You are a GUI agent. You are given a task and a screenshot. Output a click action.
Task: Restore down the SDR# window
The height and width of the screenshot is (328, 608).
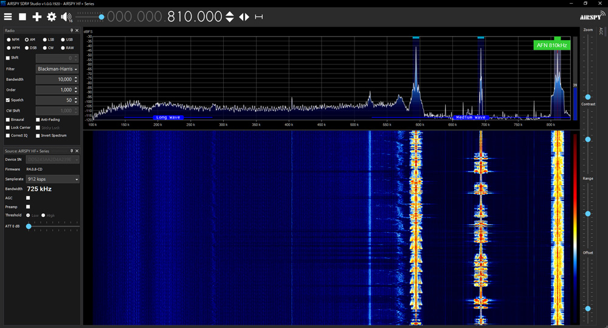point(586,3)
